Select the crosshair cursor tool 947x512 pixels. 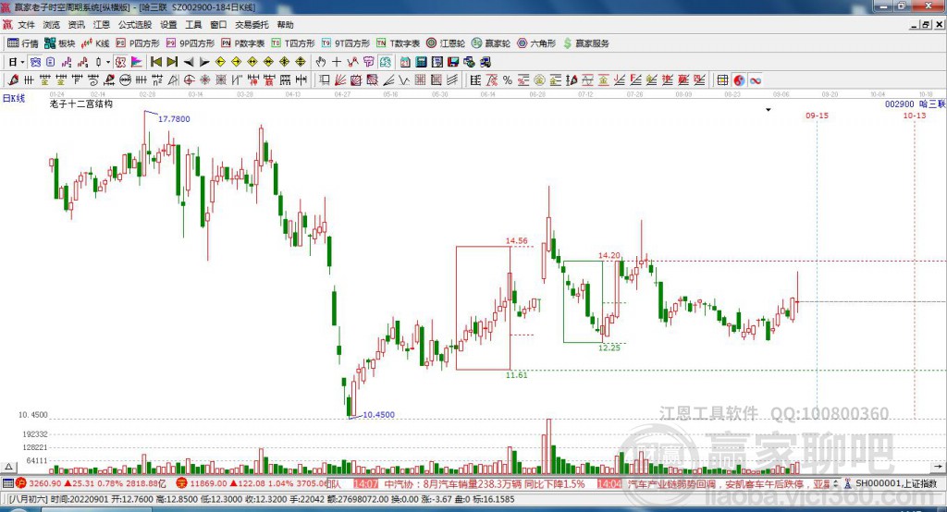(x=337, y=62)
